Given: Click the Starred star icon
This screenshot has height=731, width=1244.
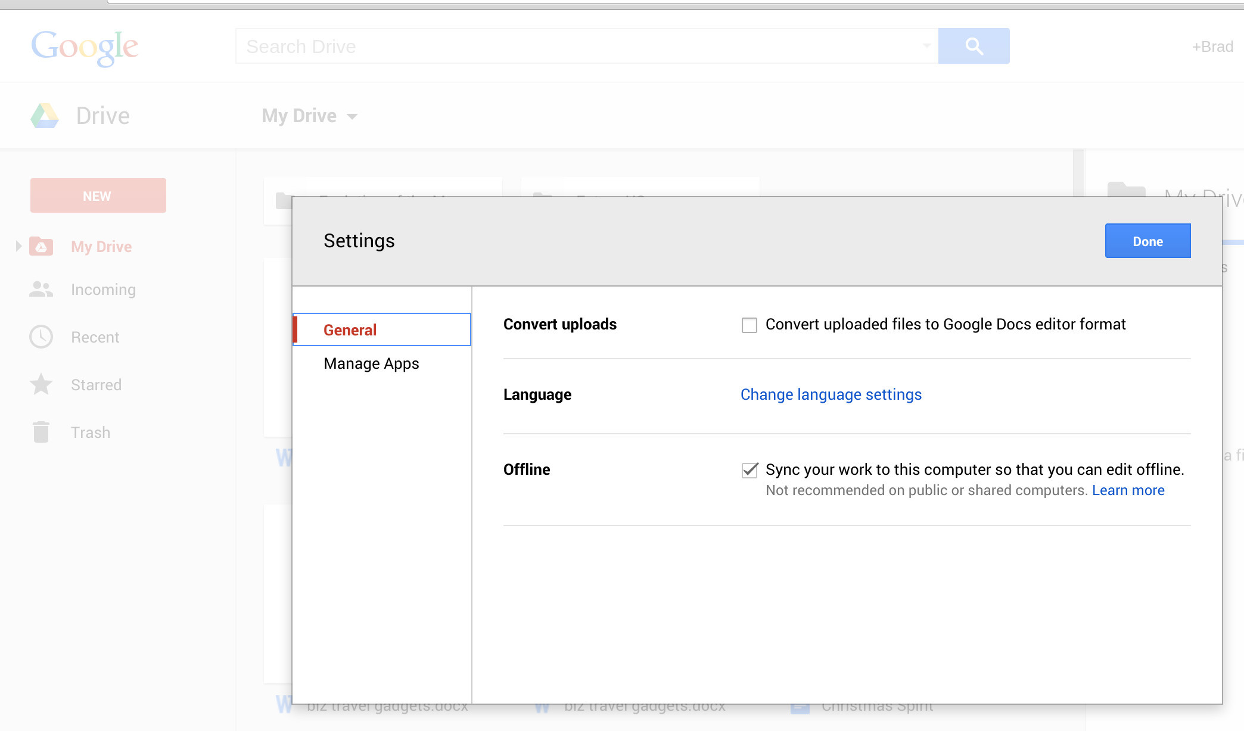Looking at the screenshot, I should [x=41, y=385].
